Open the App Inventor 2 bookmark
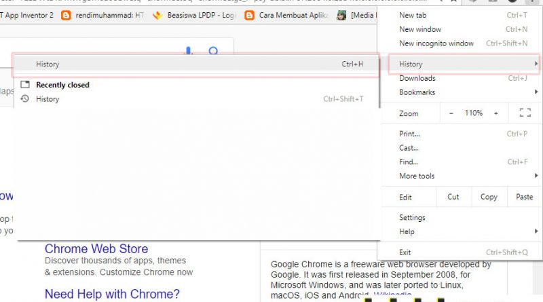Screen dimensions: 543x302 point(27,15)
